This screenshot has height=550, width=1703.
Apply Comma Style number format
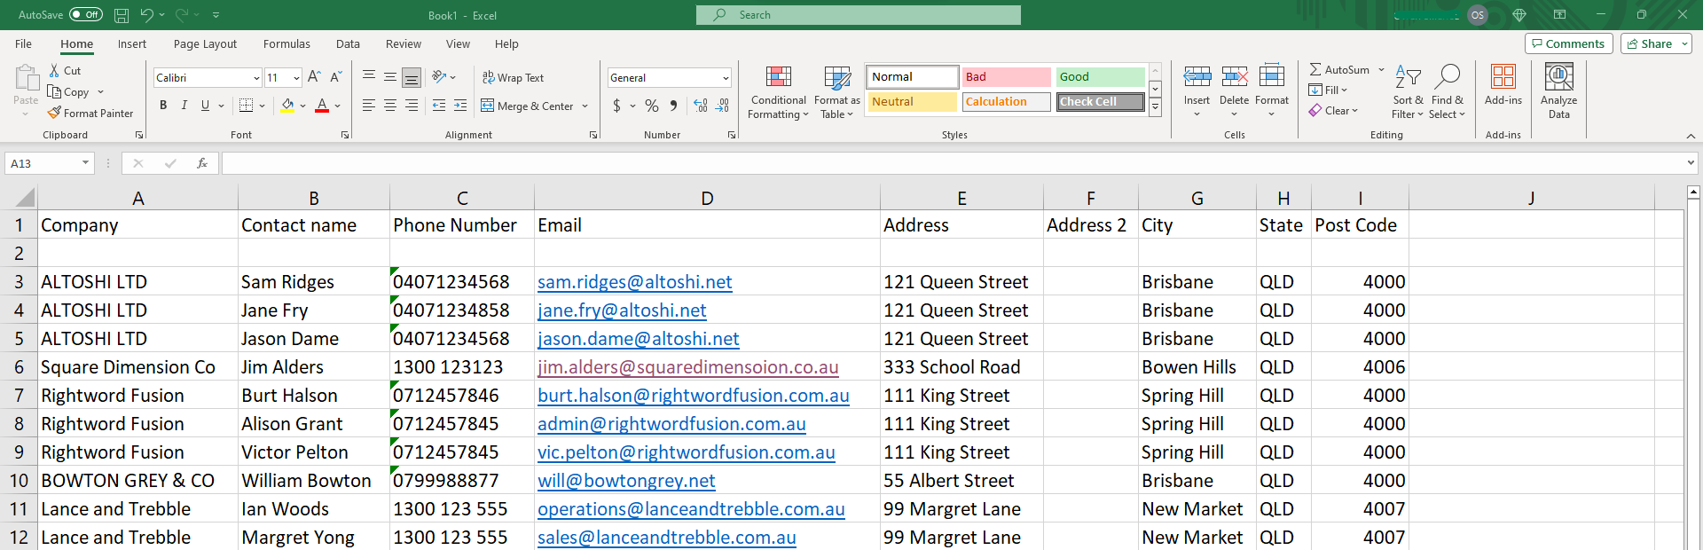coord(674,106)
